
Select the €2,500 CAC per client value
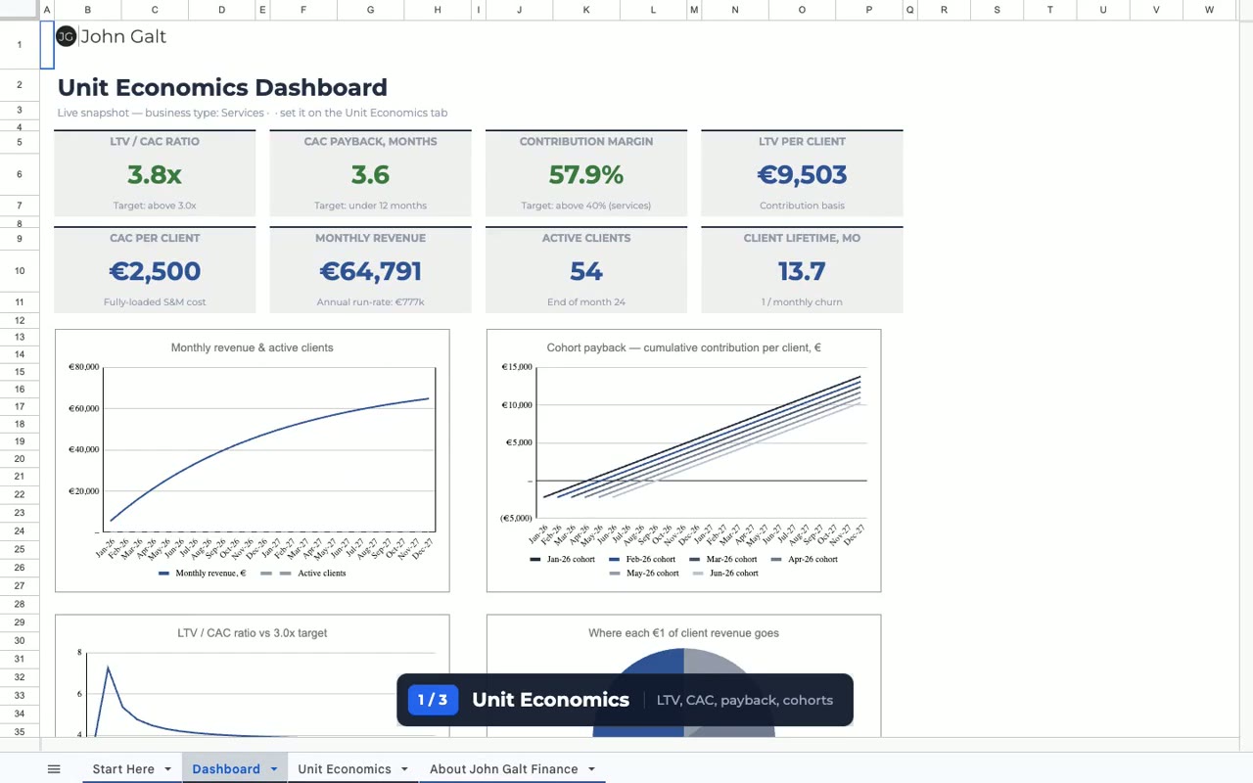(x=155, y=271)
